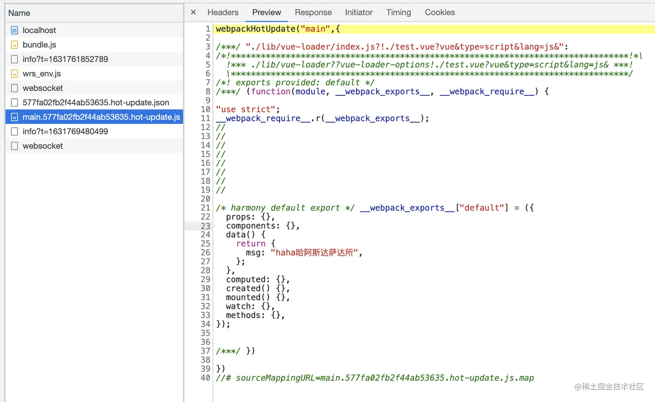This screenshot has width=655, height=402.
Task: Click the document icon beside localhost
Action: click(x=14, y=30)
